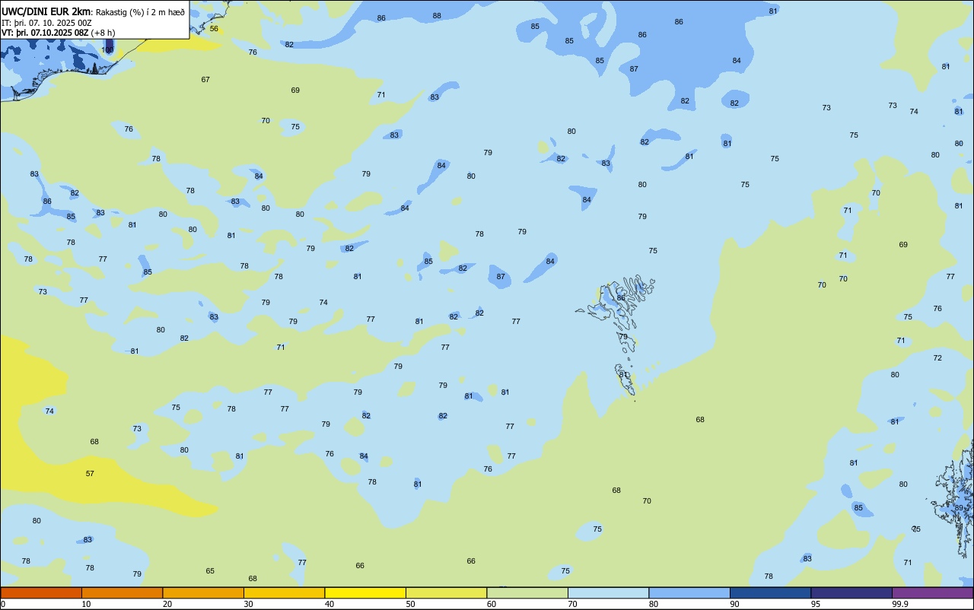
Task: Click the 30–40 golden legend swatch
Action: pos(284,593)
